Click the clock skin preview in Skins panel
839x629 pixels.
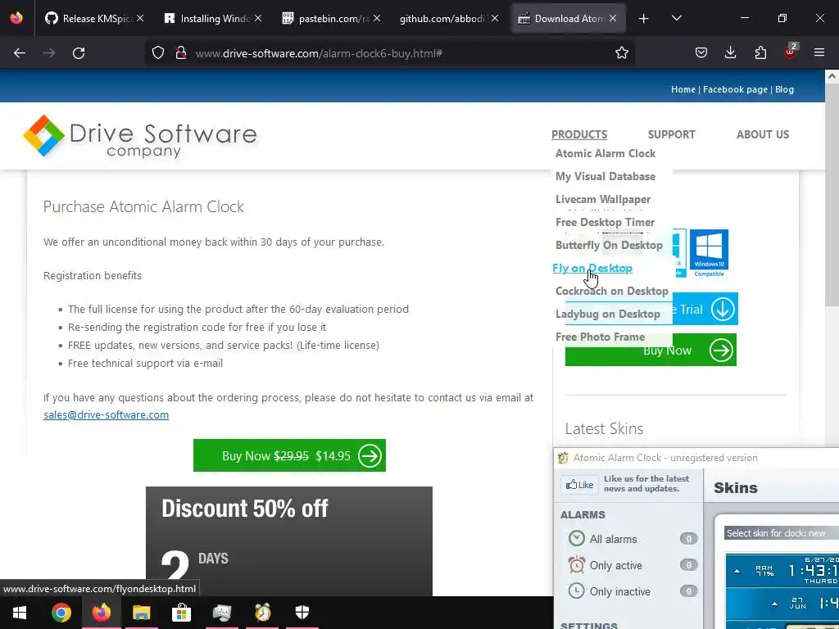(782, 591)
